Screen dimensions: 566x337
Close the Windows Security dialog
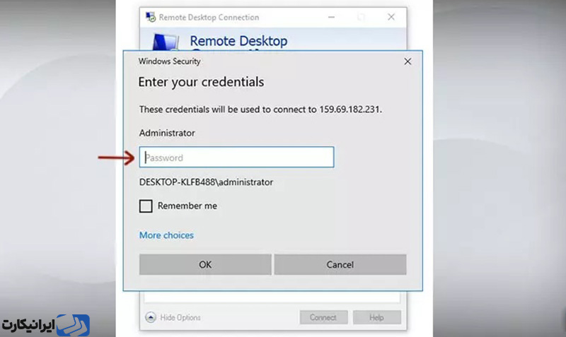408,61
